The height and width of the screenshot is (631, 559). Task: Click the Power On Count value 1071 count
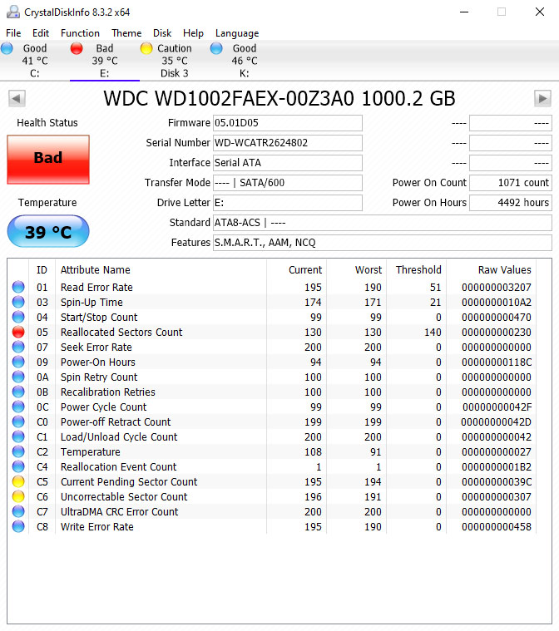[x=511, y=183]
